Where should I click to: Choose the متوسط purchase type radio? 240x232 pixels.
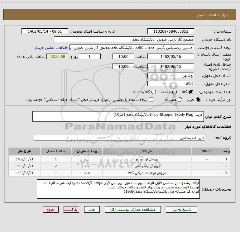click(180, 100)
